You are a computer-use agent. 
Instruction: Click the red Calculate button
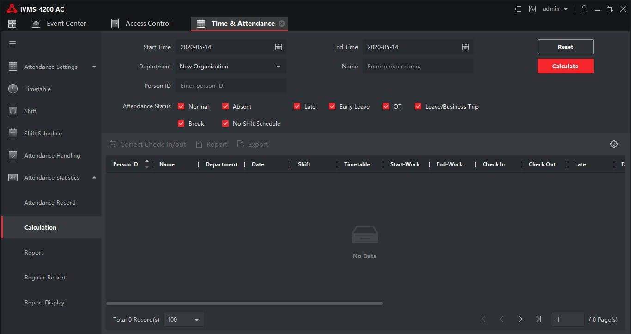[x=565, y=66]
